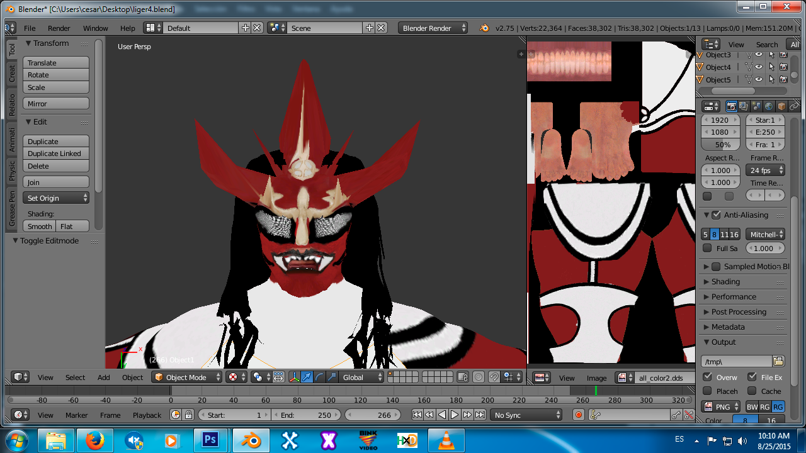Open the File menu
The height and width of the screenshot is (453, 806).
(30, 28)
